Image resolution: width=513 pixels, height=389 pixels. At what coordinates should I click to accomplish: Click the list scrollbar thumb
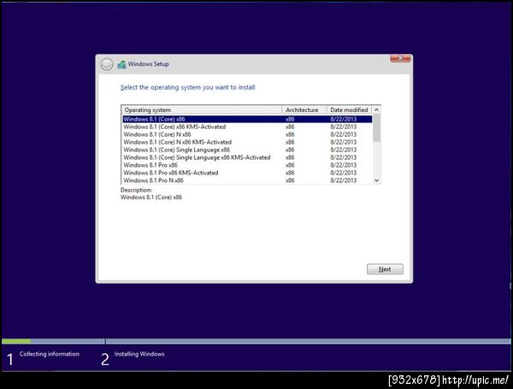click(376, 127)
